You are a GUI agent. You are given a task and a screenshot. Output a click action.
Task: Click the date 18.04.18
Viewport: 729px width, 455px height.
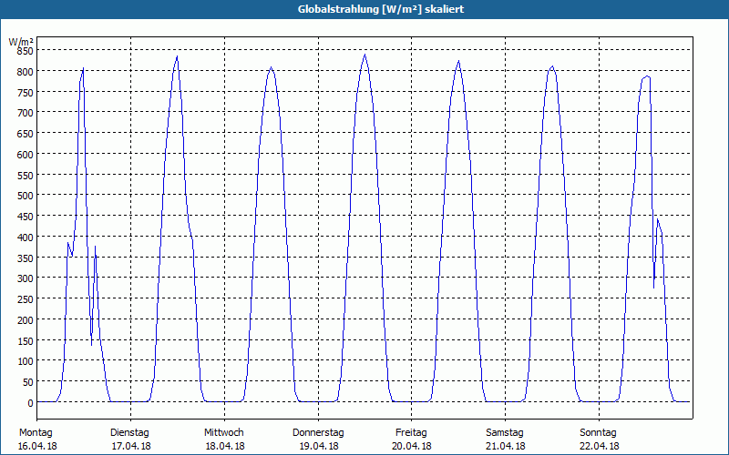click(225, 446)
